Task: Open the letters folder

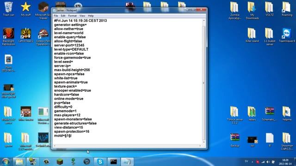Action: [x=252, y=114]
